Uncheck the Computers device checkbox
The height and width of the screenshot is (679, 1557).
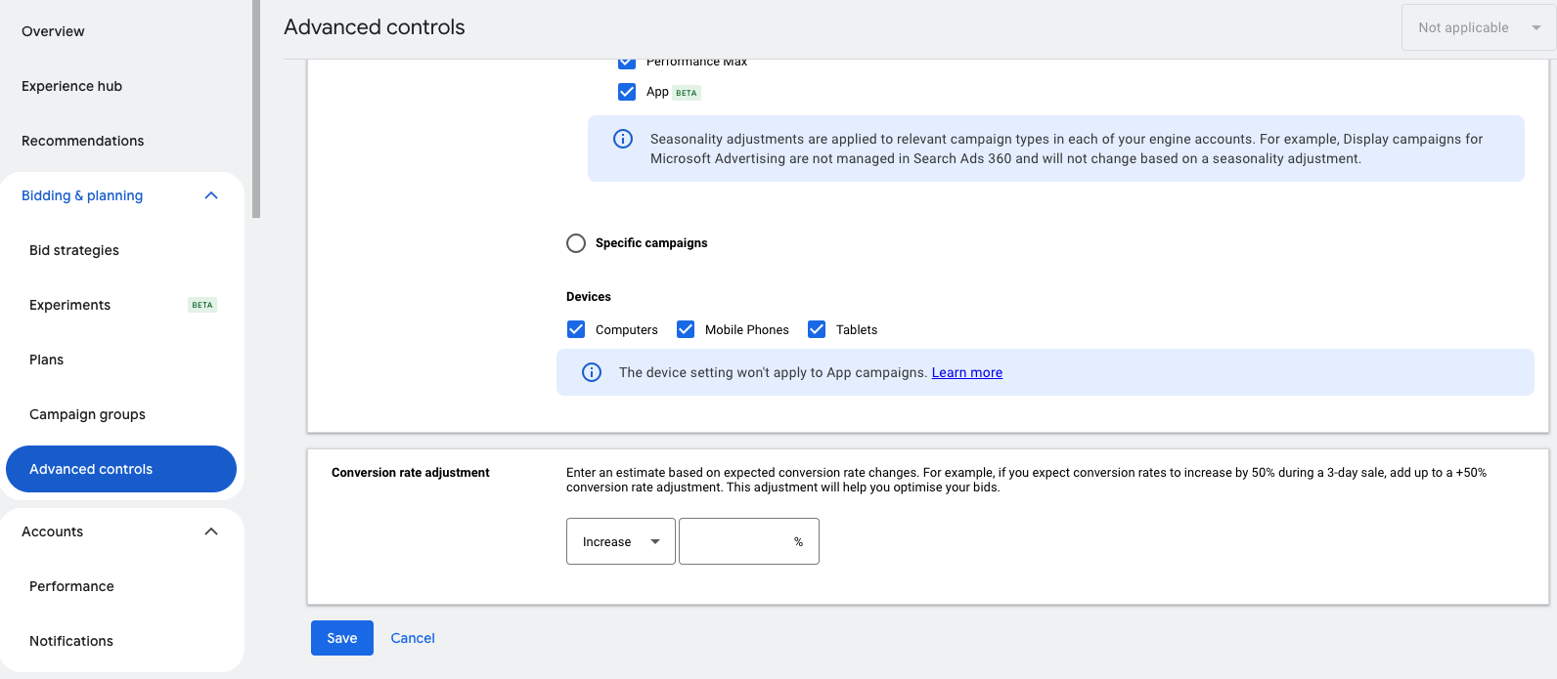click(x=576, y=329)
